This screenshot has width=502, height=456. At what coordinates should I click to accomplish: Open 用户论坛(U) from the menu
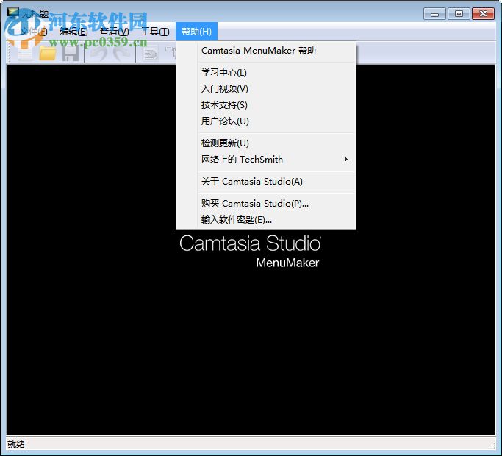click(266, 121)
